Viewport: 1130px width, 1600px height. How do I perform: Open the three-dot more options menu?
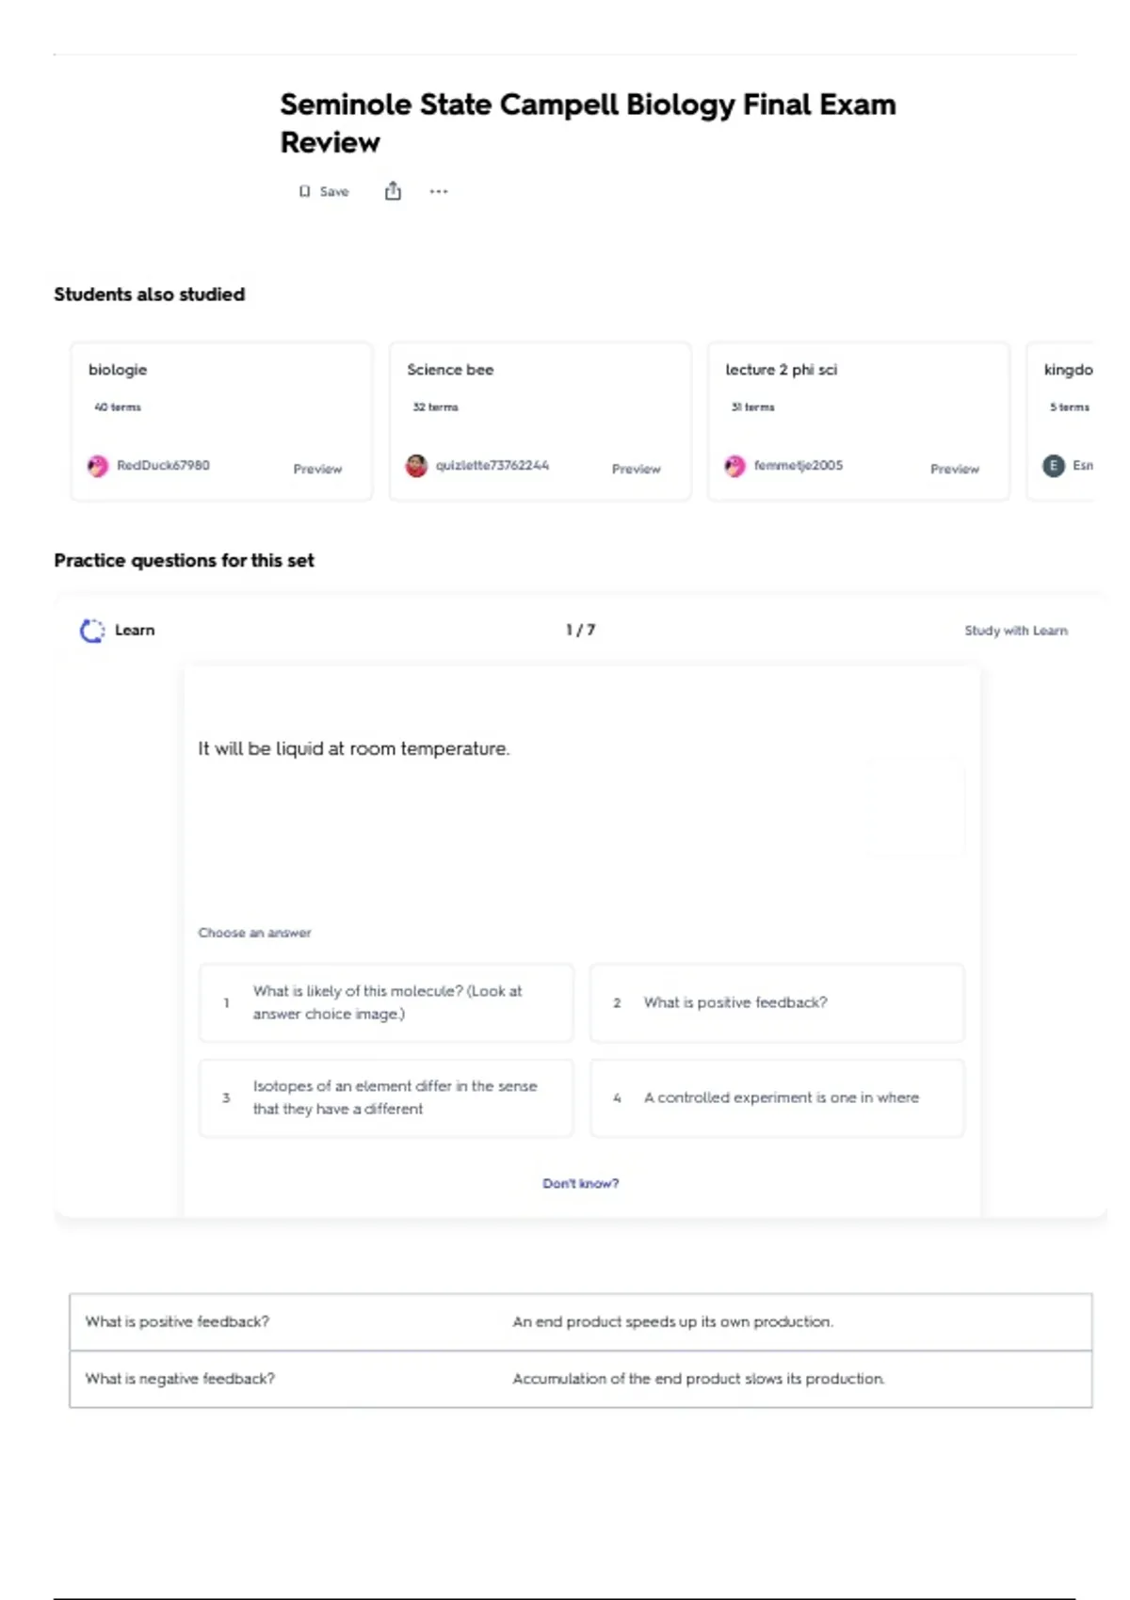[x=439, y=191]
